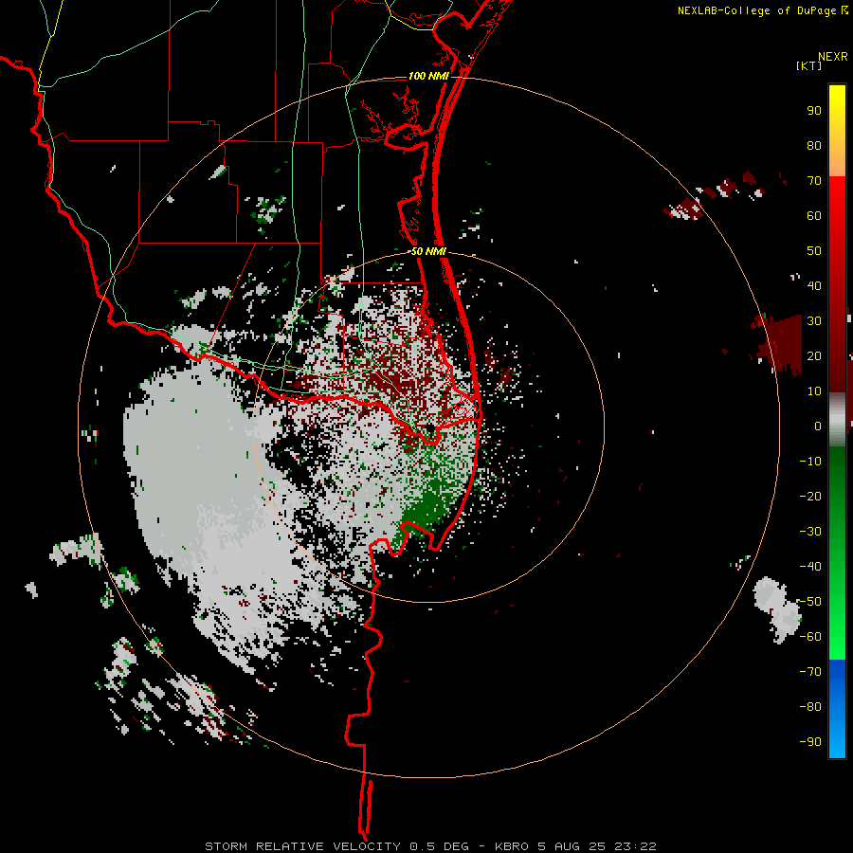The height and width of the screenshot is (853, 853).
Task: Click the NEXR label above the color scale
Action: pyautogui.click(x=833, y=56)
